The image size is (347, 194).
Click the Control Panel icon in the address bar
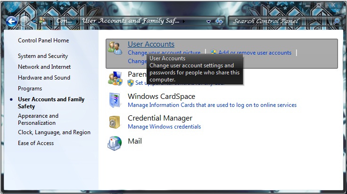43,21
